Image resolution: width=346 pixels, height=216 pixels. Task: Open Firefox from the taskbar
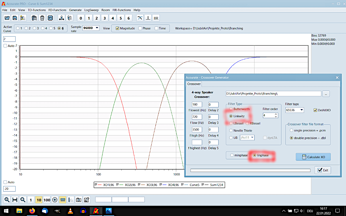tap(32, 211)
